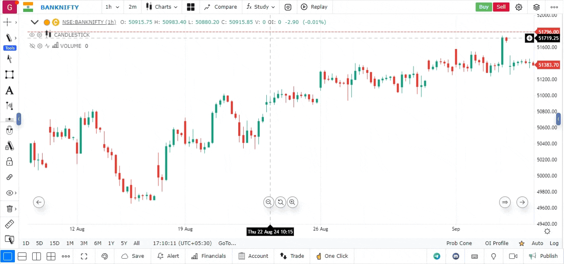Open the Discord community icon
The image size is (564, 264).
click(x=456, y=256)
